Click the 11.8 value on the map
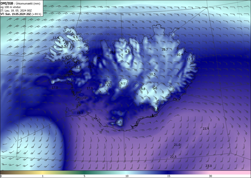Image resolution: width=251 pixels, height=178 pixels. [x=78, y=67]
